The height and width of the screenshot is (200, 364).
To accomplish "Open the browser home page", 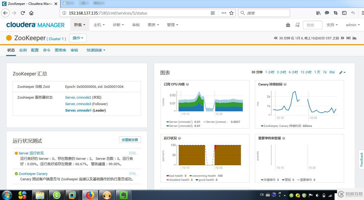I will pos(31,13).
